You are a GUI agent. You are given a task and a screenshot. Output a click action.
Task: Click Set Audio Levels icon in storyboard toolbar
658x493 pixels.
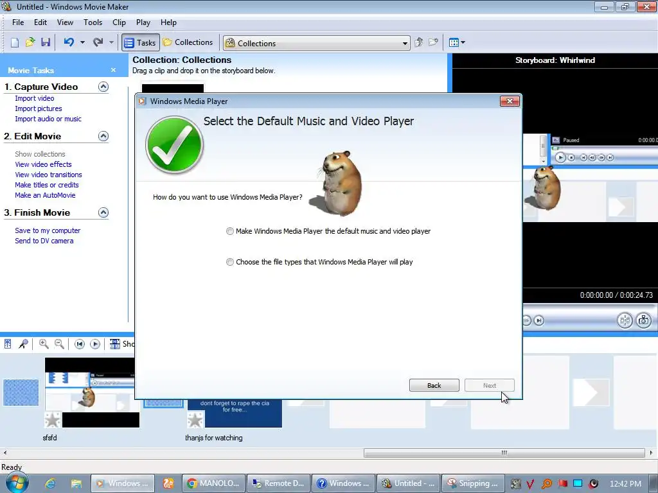[x=8, y=344]
